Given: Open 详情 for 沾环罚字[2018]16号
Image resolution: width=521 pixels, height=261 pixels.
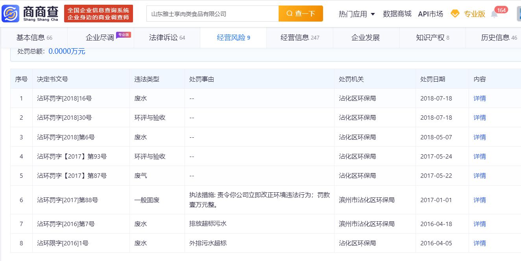Looking at the screenshot, I should coord(480,98).
